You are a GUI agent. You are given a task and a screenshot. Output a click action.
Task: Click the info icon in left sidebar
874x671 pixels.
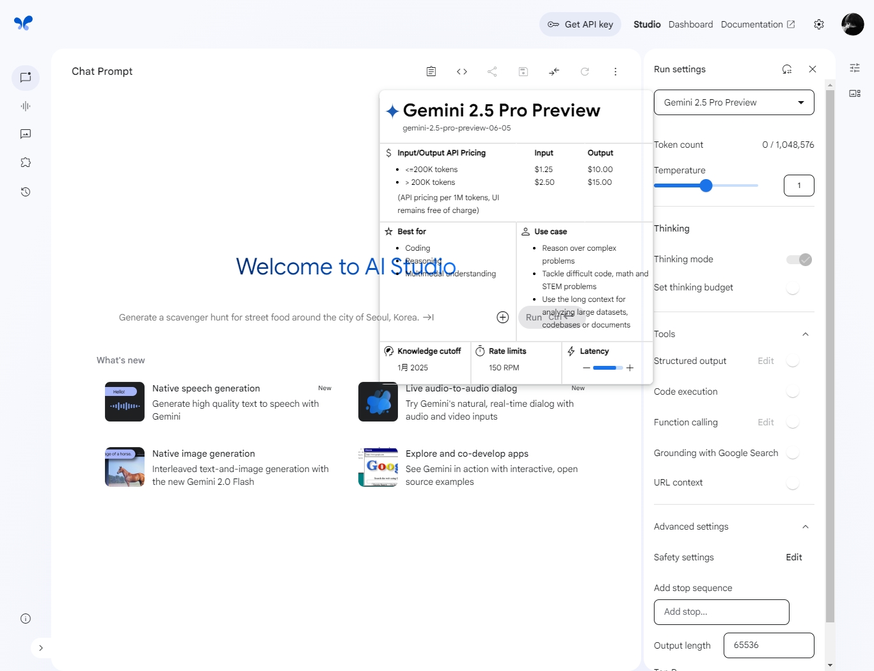tap(26, 619)
